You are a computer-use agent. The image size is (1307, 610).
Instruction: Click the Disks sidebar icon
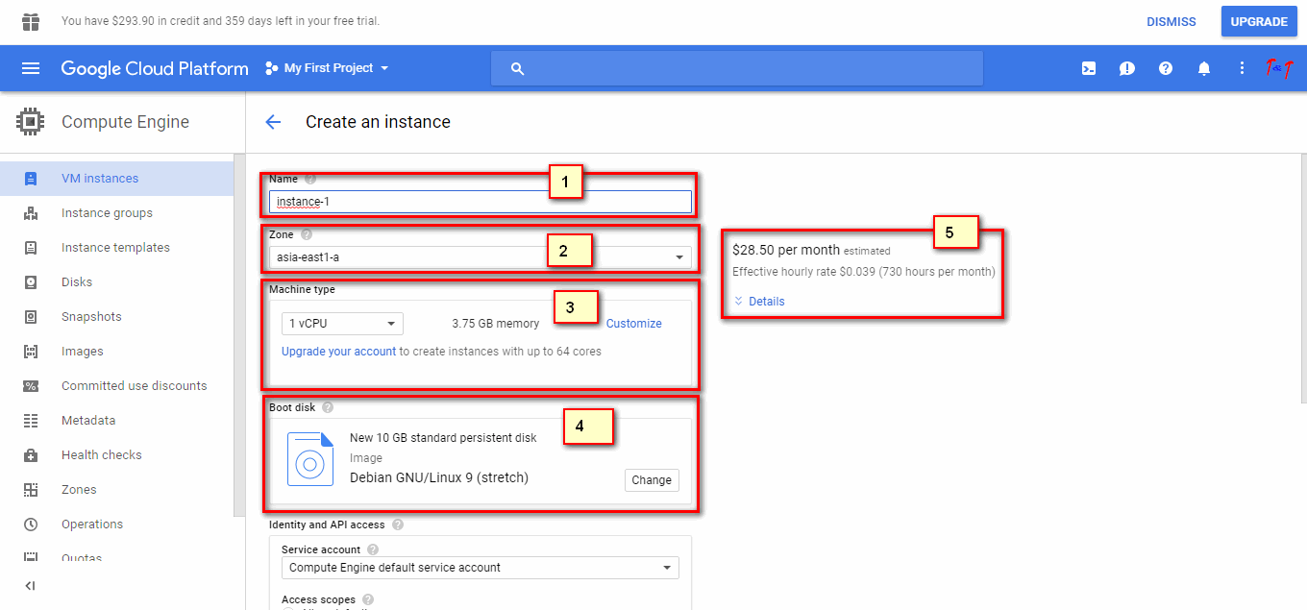pyautogui.click(x=31, y=282)
